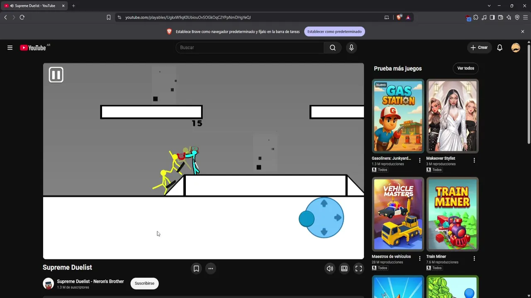
Task: Tap the joystick up arrow
Action: [324, 203]
